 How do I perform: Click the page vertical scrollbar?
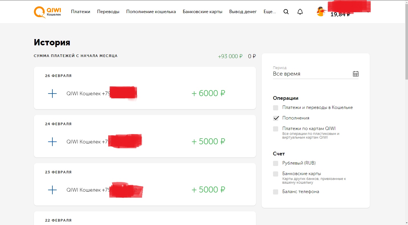pos(406,112)
